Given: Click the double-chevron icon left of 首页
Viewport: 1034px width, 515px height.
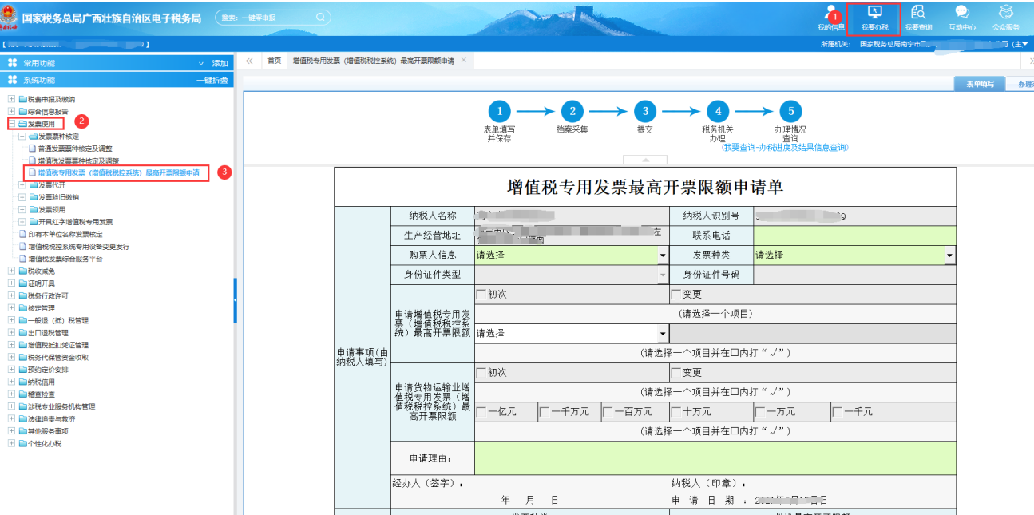Looking at the screenshot, I should [249, 61].
